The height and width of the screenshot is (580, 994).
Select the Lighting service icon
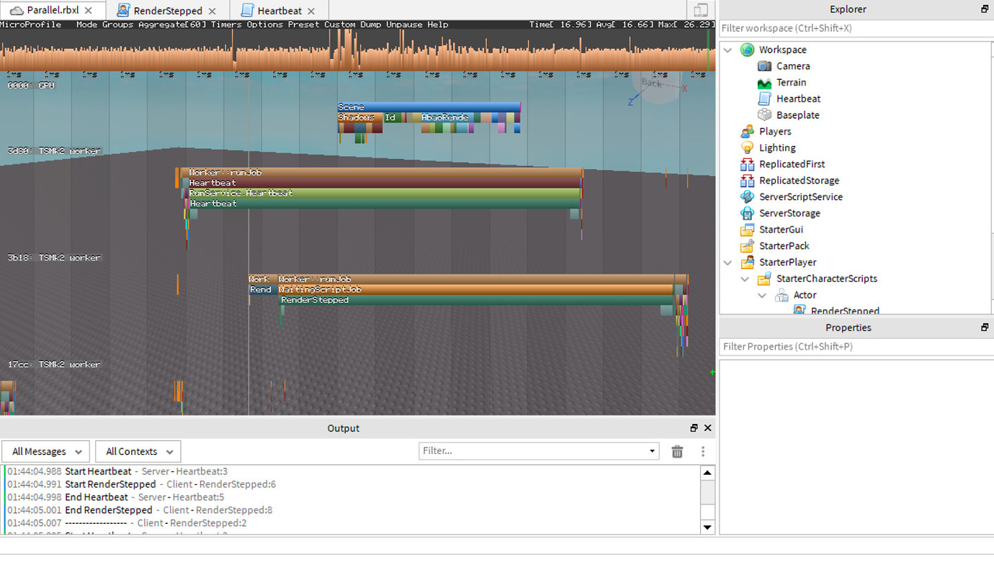point(747,148)
